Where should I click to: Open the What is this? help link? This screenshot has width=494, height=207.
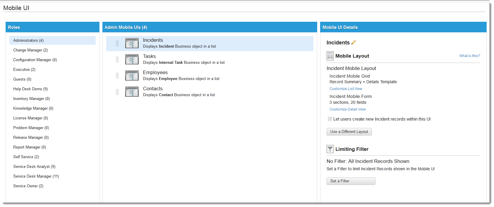pos(469,56)
